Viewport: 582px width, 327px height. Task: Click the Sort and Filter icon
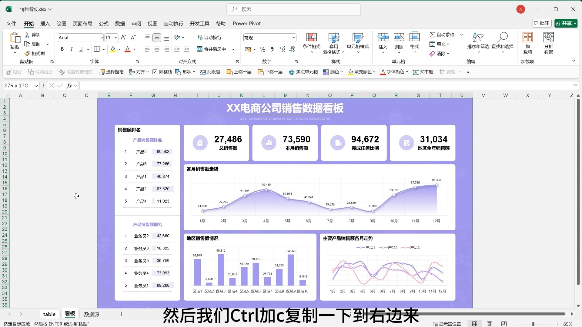pos(478,38)
